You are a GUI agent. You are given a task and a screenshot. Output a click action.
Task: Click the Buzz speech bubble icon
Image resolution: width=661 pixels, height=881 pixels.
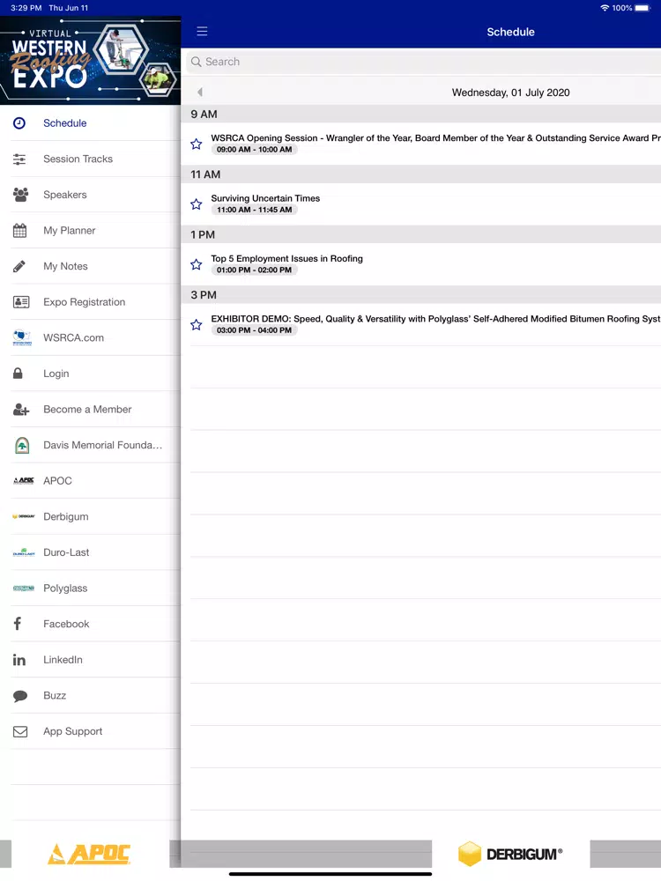(x=20, y=696)
